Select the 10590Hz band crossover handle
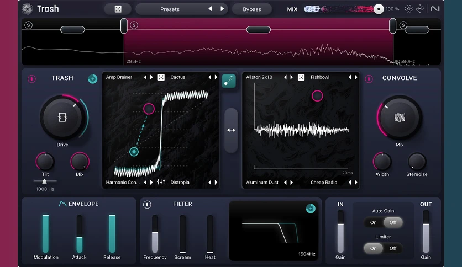Image resolution: width=462 pixels, height=267 pixels. 393,25
